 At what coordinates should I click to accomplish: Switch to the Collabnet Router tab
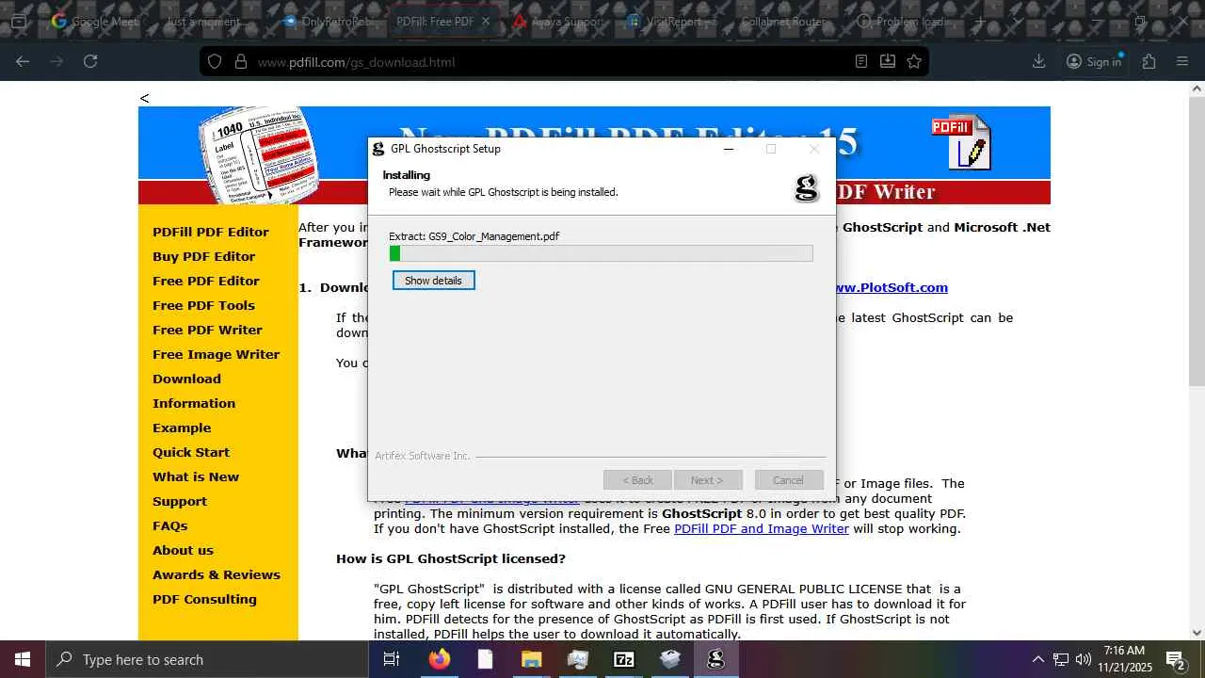click(786, 21)
